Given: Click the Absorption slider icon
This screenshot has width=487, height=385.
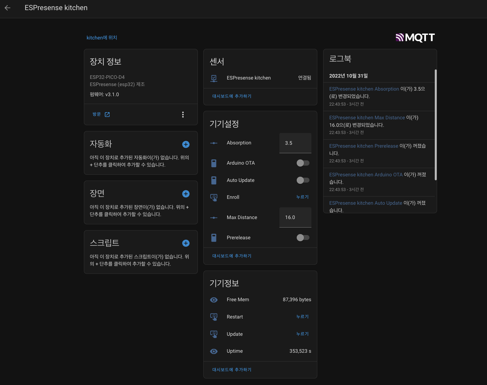Looking at the screenshot, I should point(214,143).
